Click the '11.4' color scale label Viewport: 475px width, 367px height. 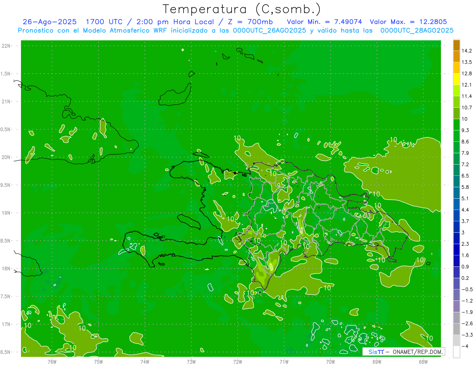point(467,96)
